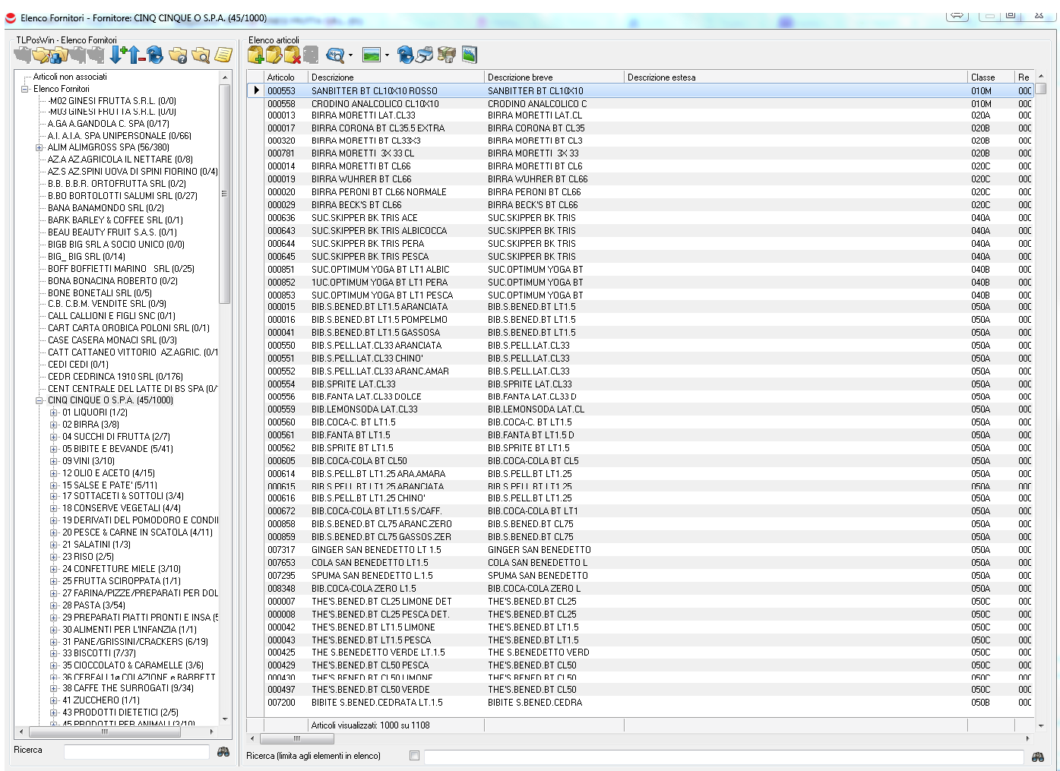
Task: Toggle the 'limita agli elementi in elenco' checkbox
Action: pyautogui.click(x=414, y=756)
